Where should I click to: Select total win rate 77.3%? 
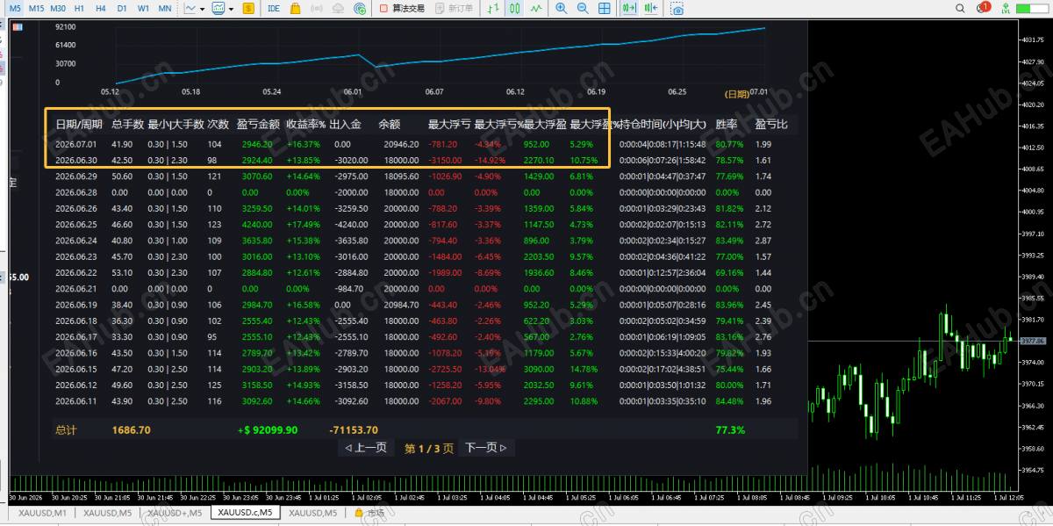click(730, 430)
